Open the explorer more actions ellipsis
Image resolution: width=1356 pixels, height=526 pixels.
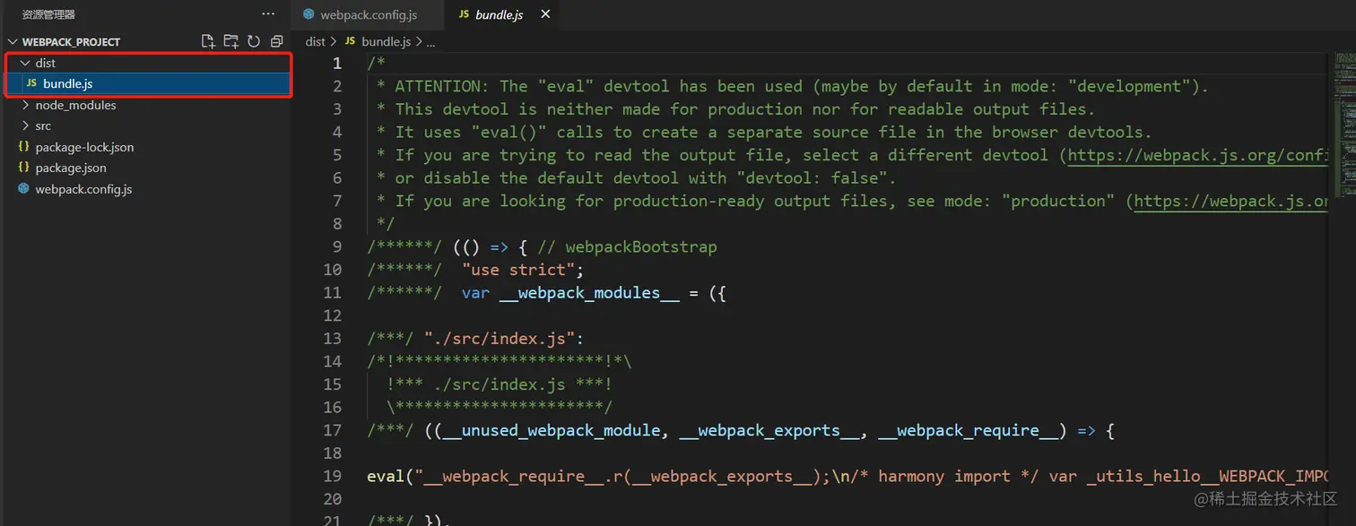tap(268, 14)
